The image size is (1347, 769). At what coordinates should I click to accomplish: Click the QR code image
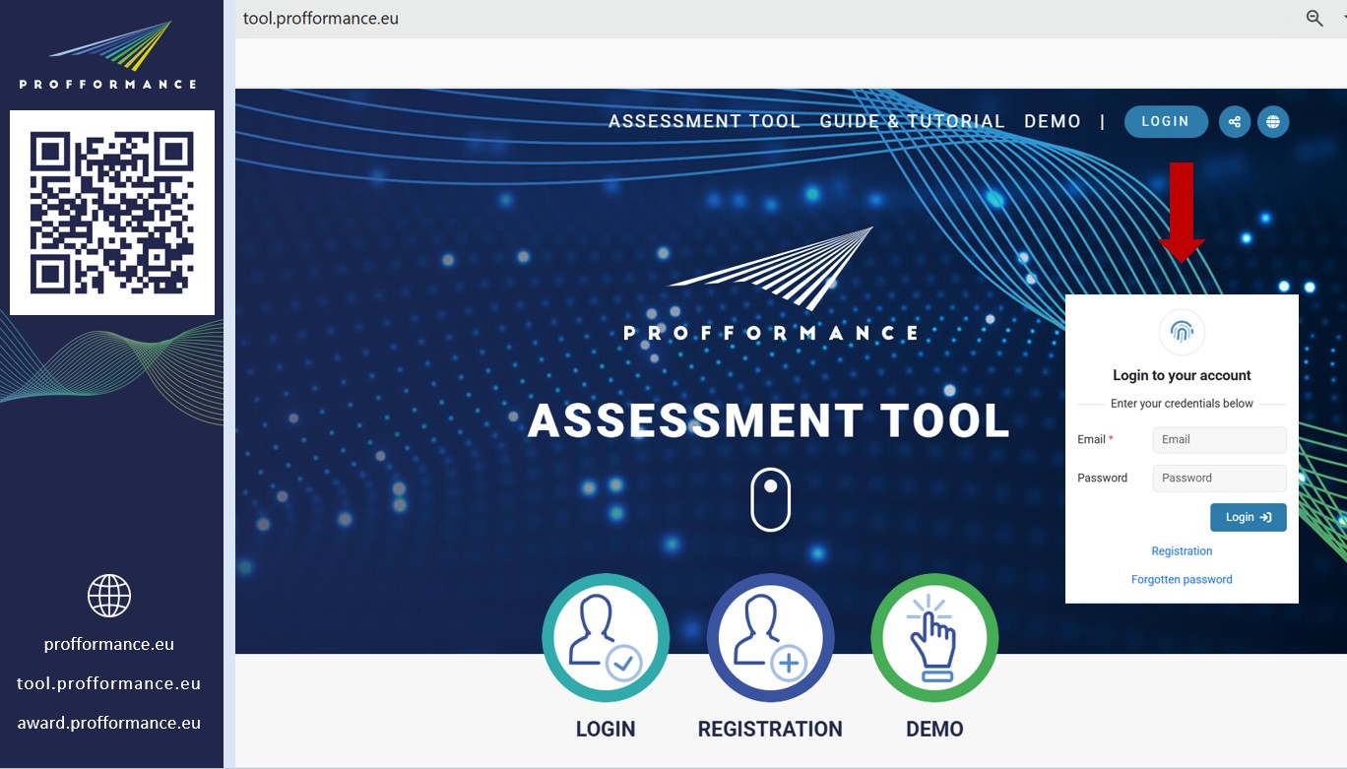coord(112,213)
